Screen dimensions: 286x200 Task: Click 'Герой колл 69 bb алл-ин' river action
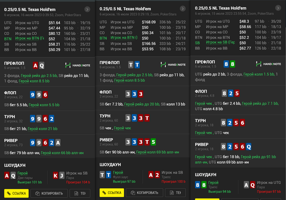pyautogui.click(x=158, y=152)
